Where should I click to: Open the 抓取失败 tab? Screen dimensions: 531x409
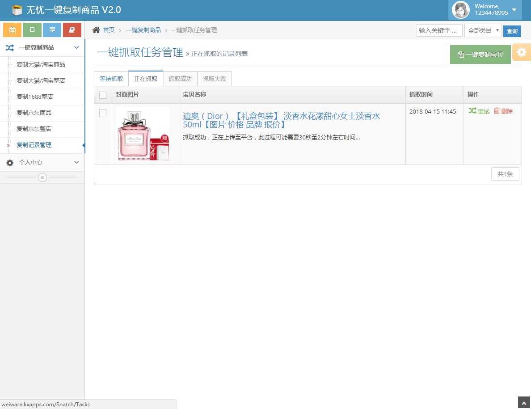coord(215,79)
